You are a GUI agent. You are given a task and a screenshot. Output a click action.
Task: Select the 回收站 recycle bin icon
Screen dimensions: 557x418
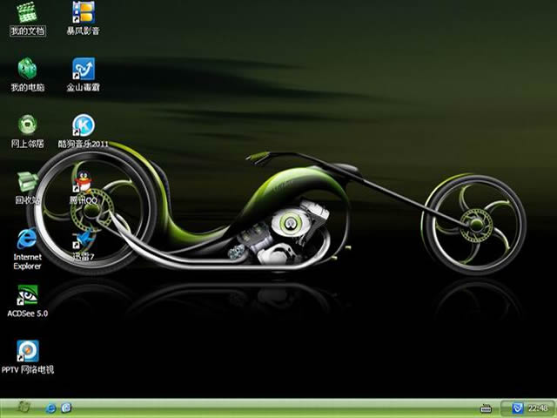[27, 181]
